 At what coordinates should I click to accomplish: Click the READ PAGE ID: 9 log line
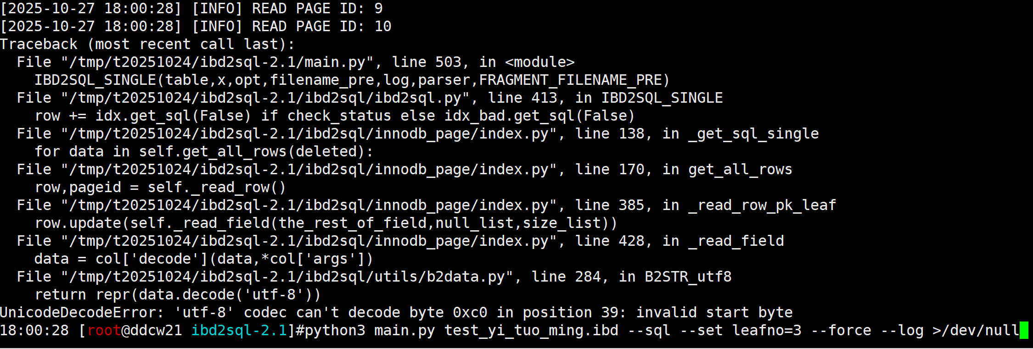[x=191, y=9]
